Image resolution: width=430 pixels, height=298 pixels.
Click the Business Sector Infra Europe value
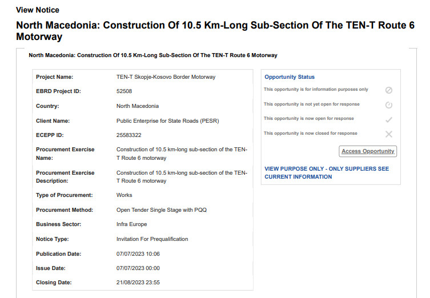click(x=132, y=224)
